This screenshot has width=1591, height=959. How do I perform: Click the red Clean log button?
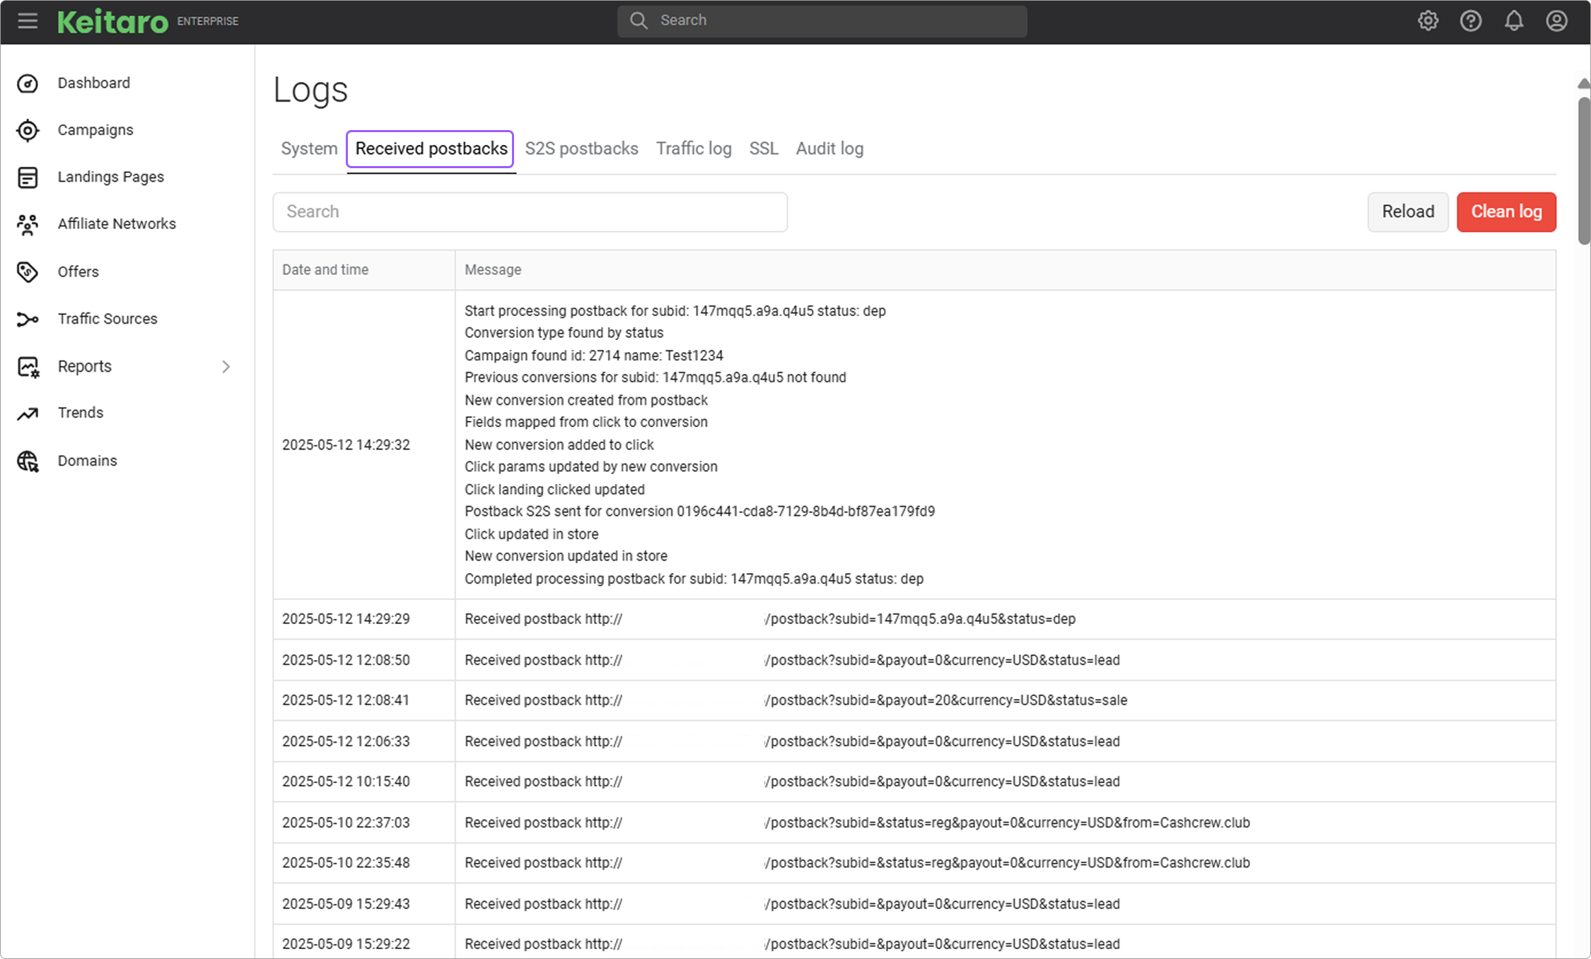point(1506,212)
